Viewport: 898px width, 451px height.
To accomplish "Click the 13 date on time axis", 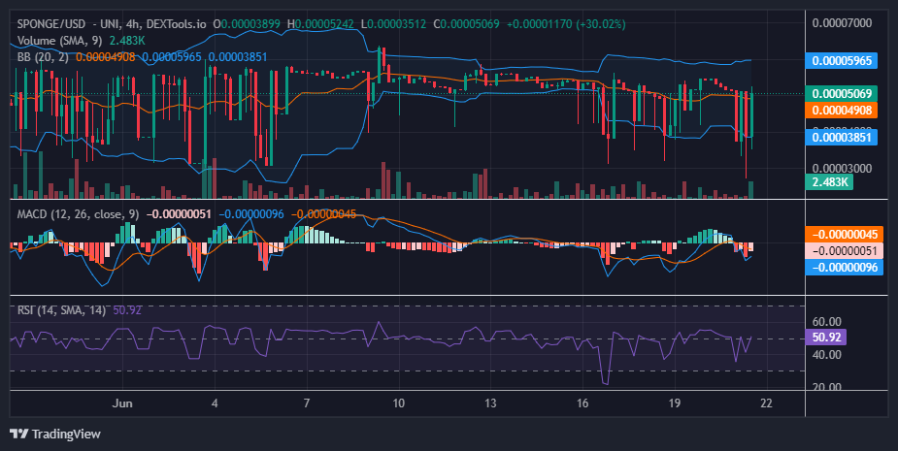I will 490,403.
